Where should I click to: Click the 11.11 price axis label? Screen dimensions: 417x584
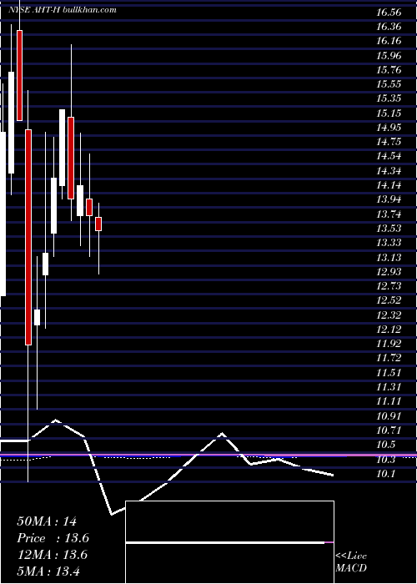click(x=389, y=401)
